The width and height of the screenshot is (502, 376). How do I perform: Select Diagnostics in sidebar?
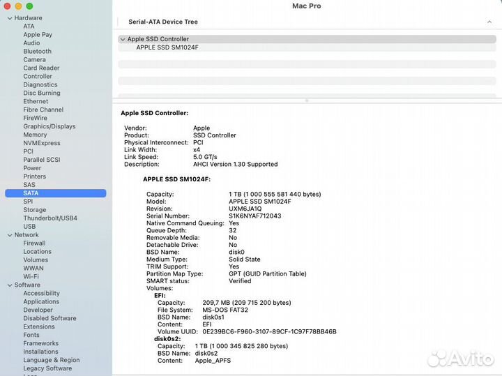[40, 84]
